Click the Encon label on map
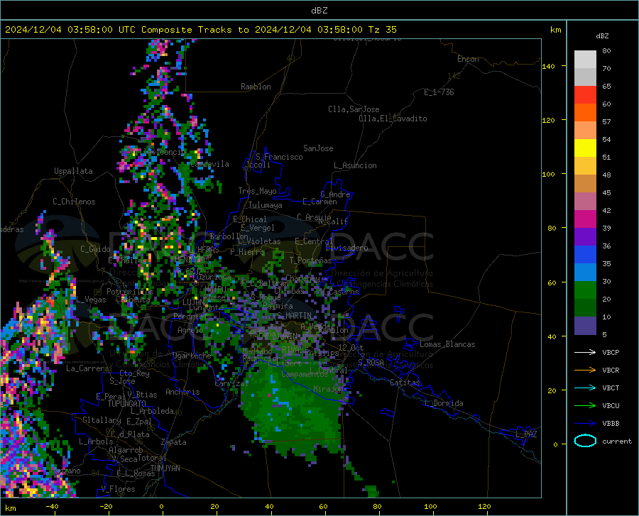This screenshot has width=639, height=516. tap(468, 59)
